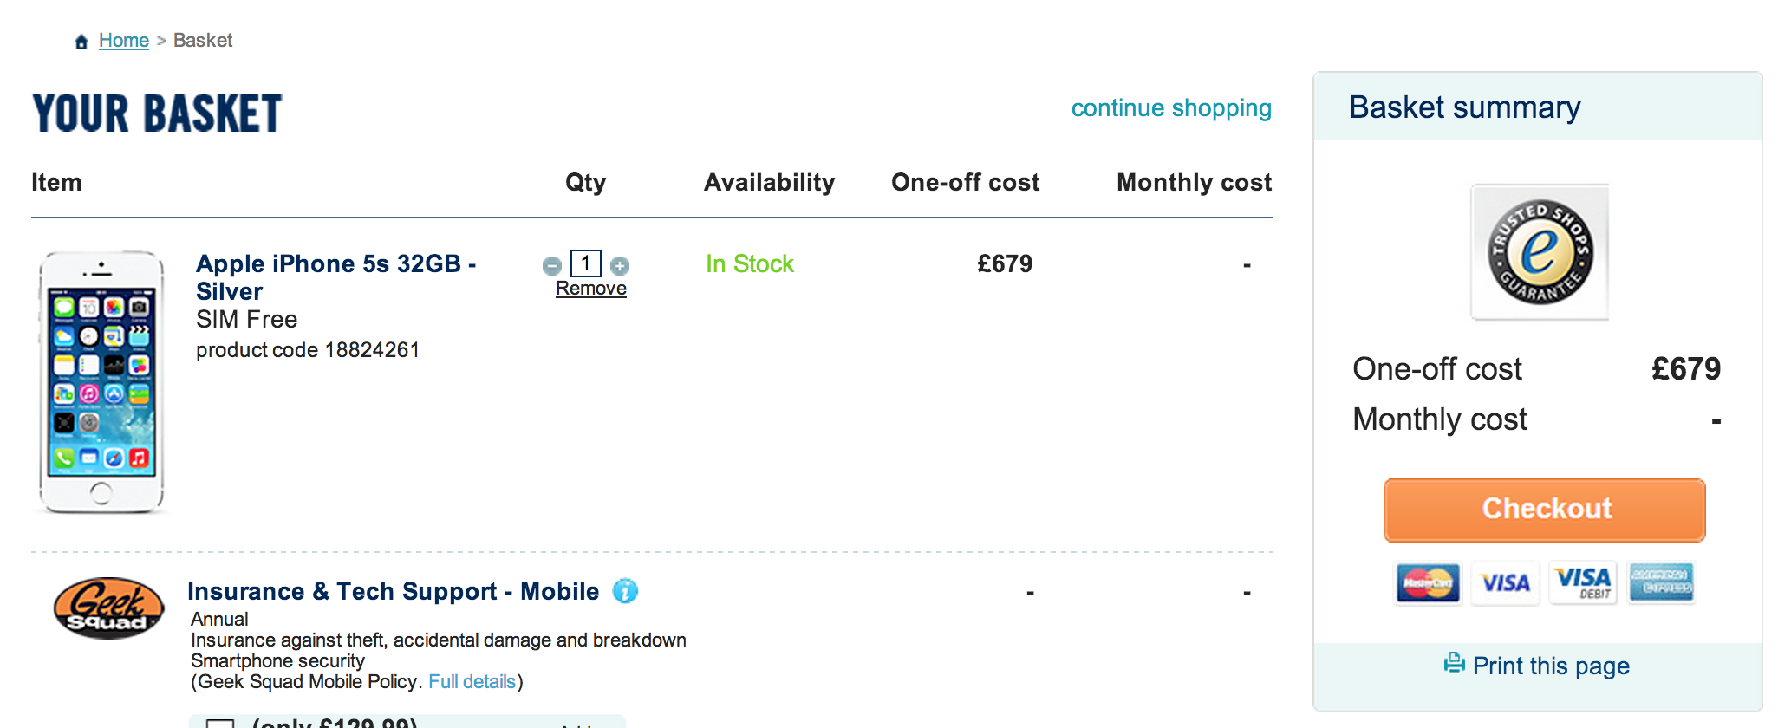Screen dimensions: 1791x728
Task: Click the iPhone 5s product thumbnail
Action: (x=101, y=382)
